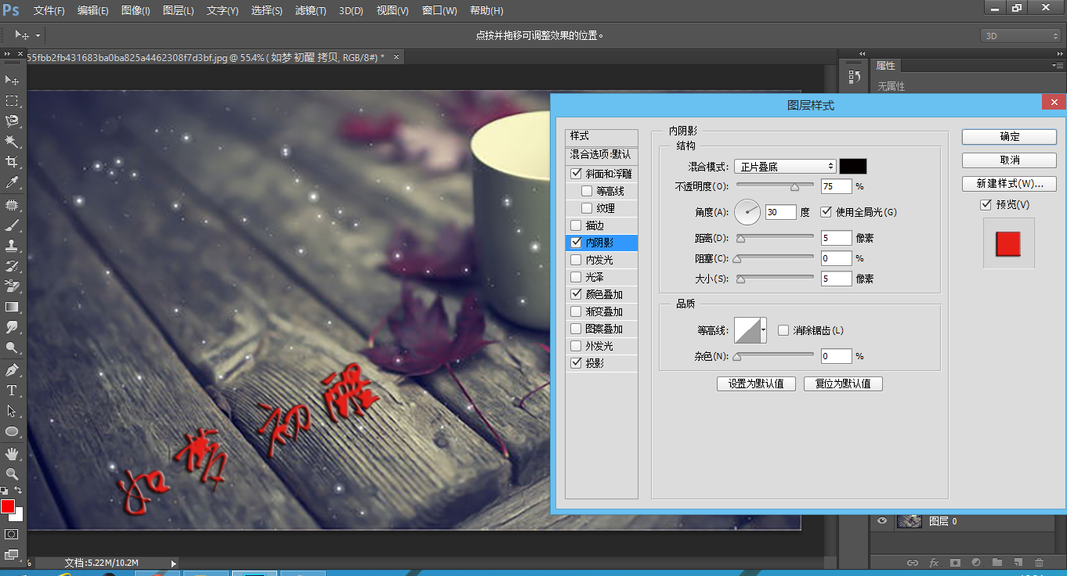This screenshot has height=576, width=1067.
Task: Select the Rectangular Marquee tool
Action: point(12,100)
